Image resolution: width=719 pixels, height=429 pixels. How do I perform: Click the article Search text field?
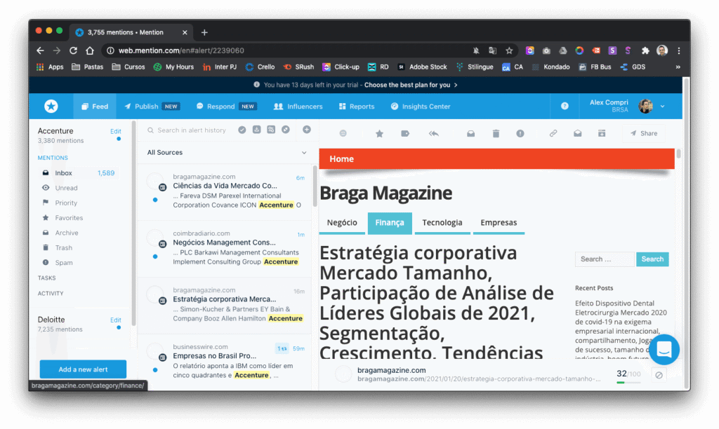pos(605,259)
